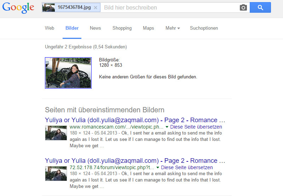Expand arrow next to 72.52.178.74 URL
Image resolution: width=283 pixels, height=196 pixels.
pyautogui.click(x=158, y=167)
